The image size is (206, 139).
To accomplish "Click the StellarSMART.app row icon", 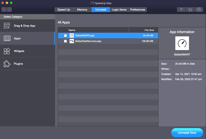I will point(72,36).
